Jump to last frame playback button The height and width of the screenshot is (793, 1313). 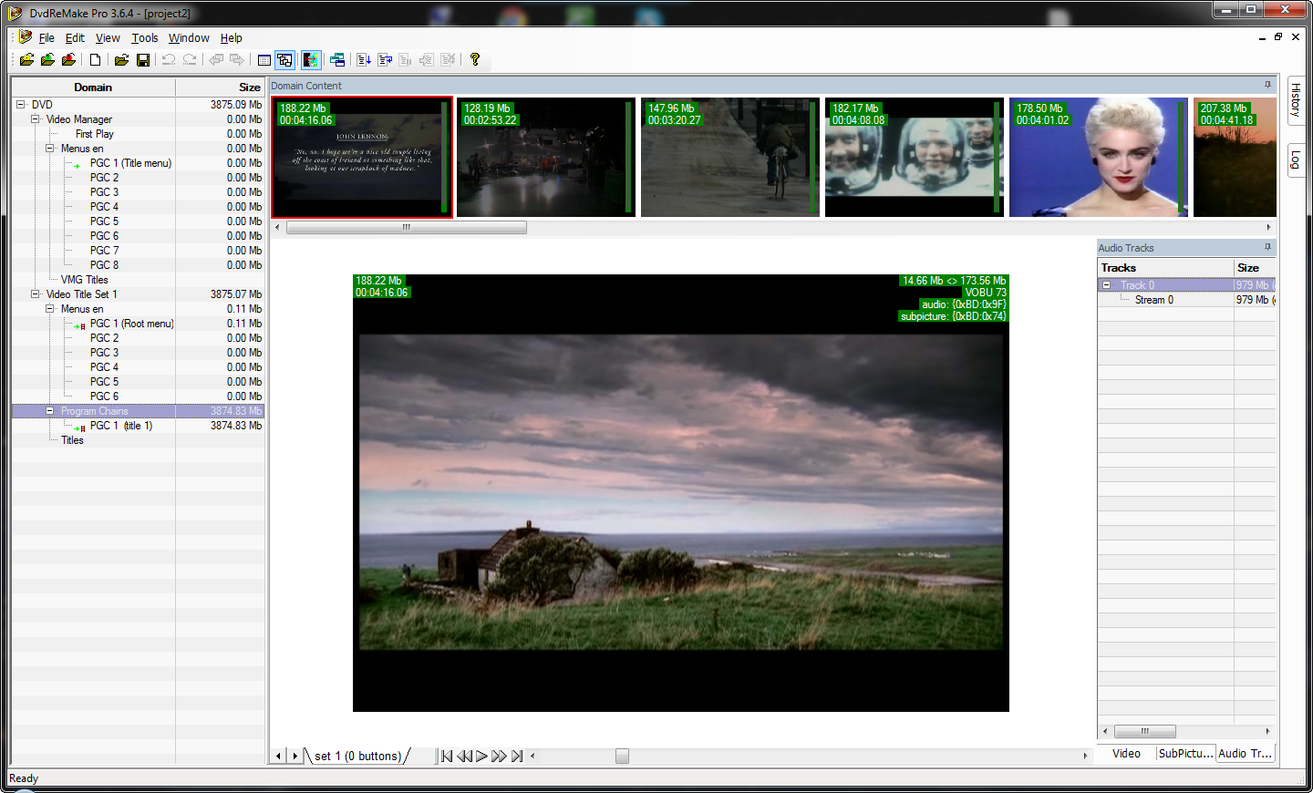pos(517,756)
